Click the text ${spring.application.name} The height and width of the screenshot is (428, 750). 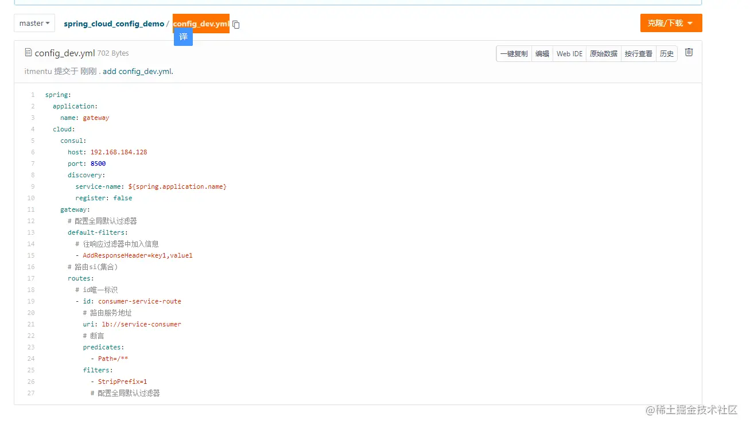coord(177,186)
